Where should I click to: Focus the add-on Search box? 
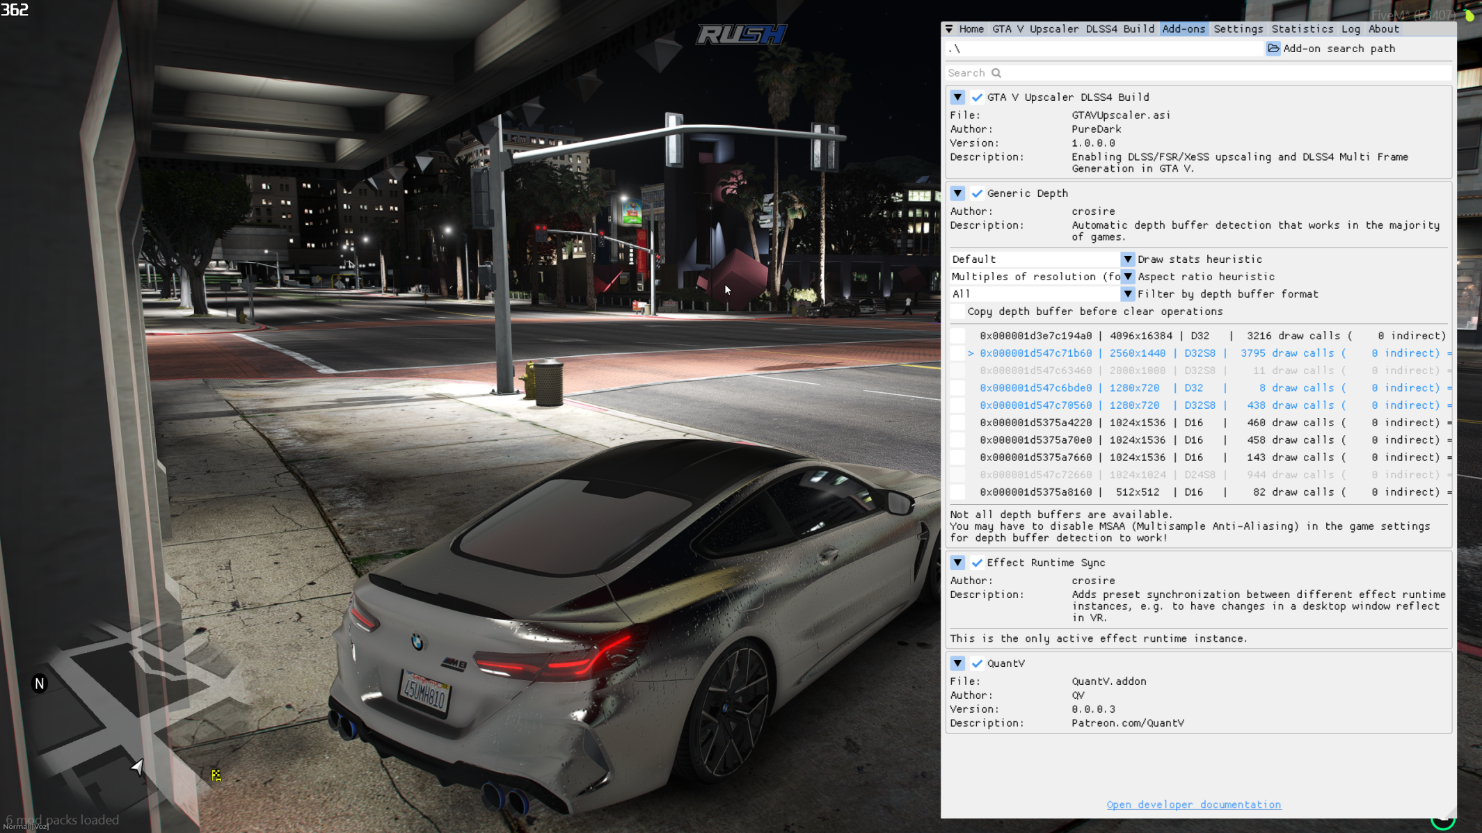[x=1199, y=73]
